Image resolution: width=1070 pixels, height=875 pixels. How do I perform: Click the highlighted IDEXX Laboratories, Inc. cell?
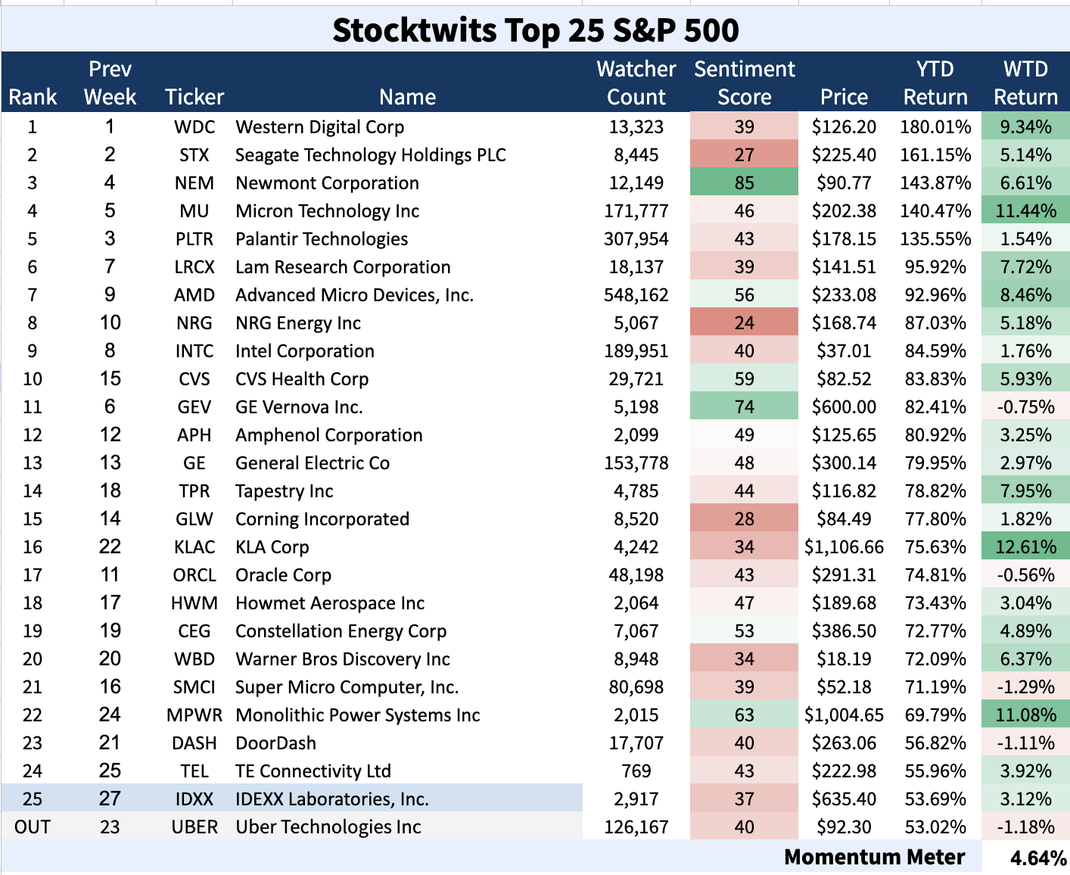(332, 799)
